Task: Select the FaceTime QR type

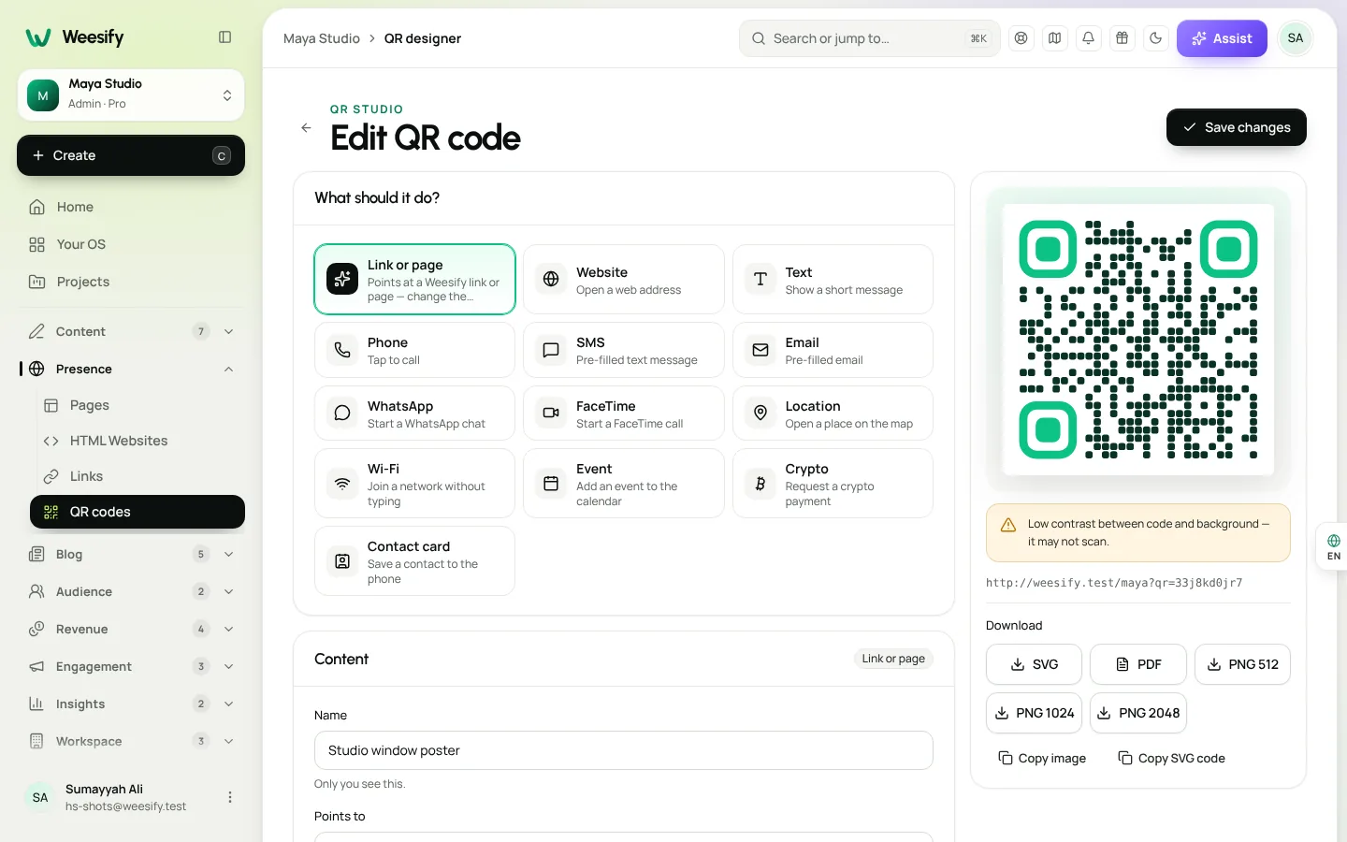Action: 624,414
